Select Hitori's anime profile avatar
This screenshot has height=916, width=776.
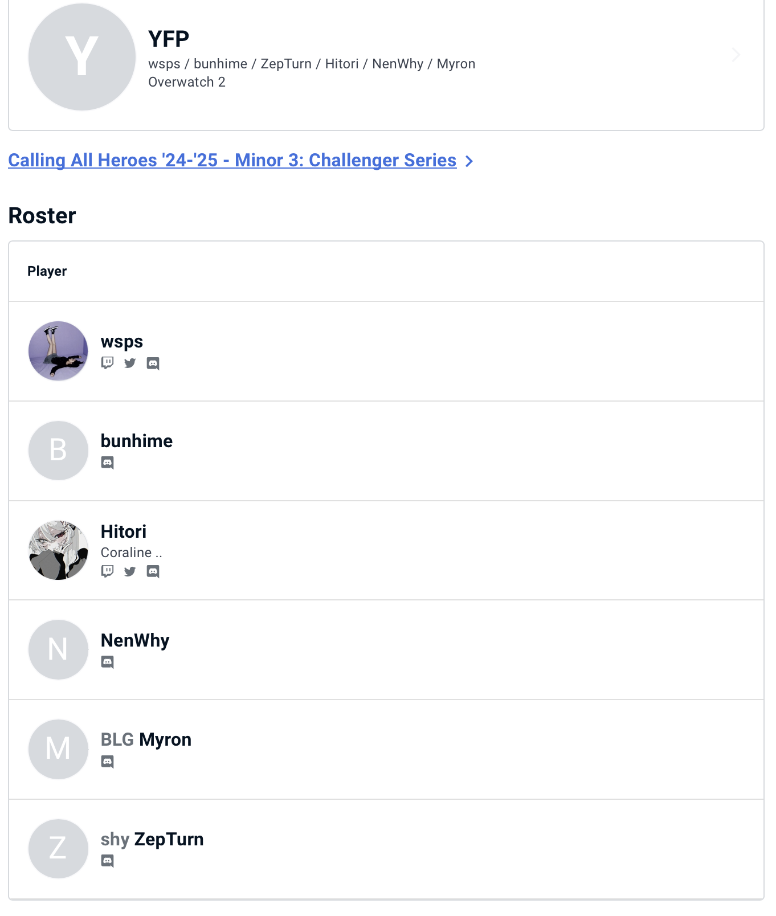(x=58, y=550)
